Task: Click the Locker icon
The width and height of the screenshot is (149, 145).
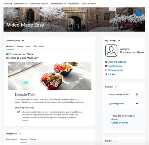Action: coord(106,74)
